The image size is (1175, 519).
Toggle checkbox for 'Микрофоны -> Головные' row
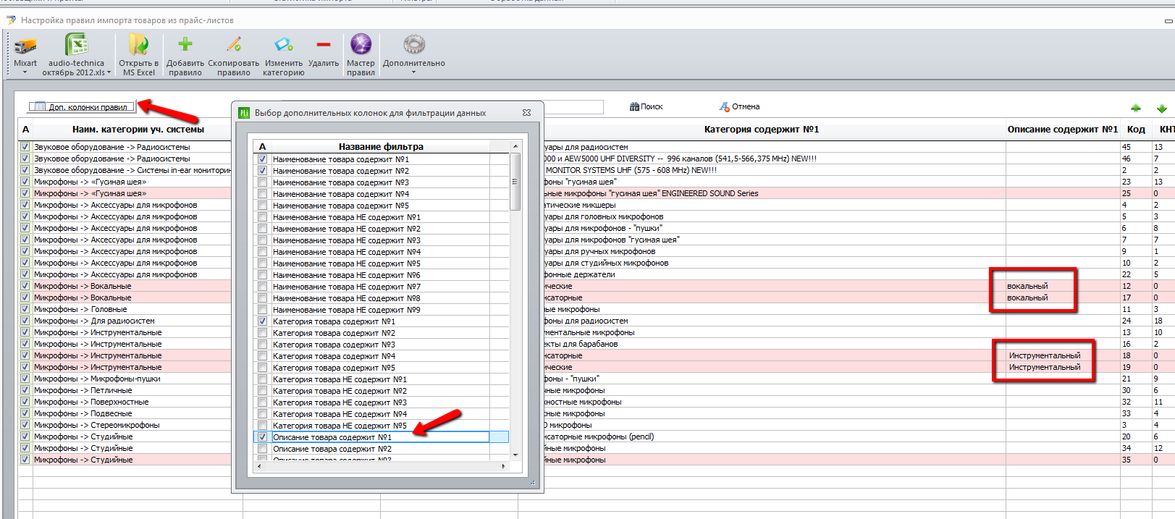pyautogui.click(x=25, y=309)
